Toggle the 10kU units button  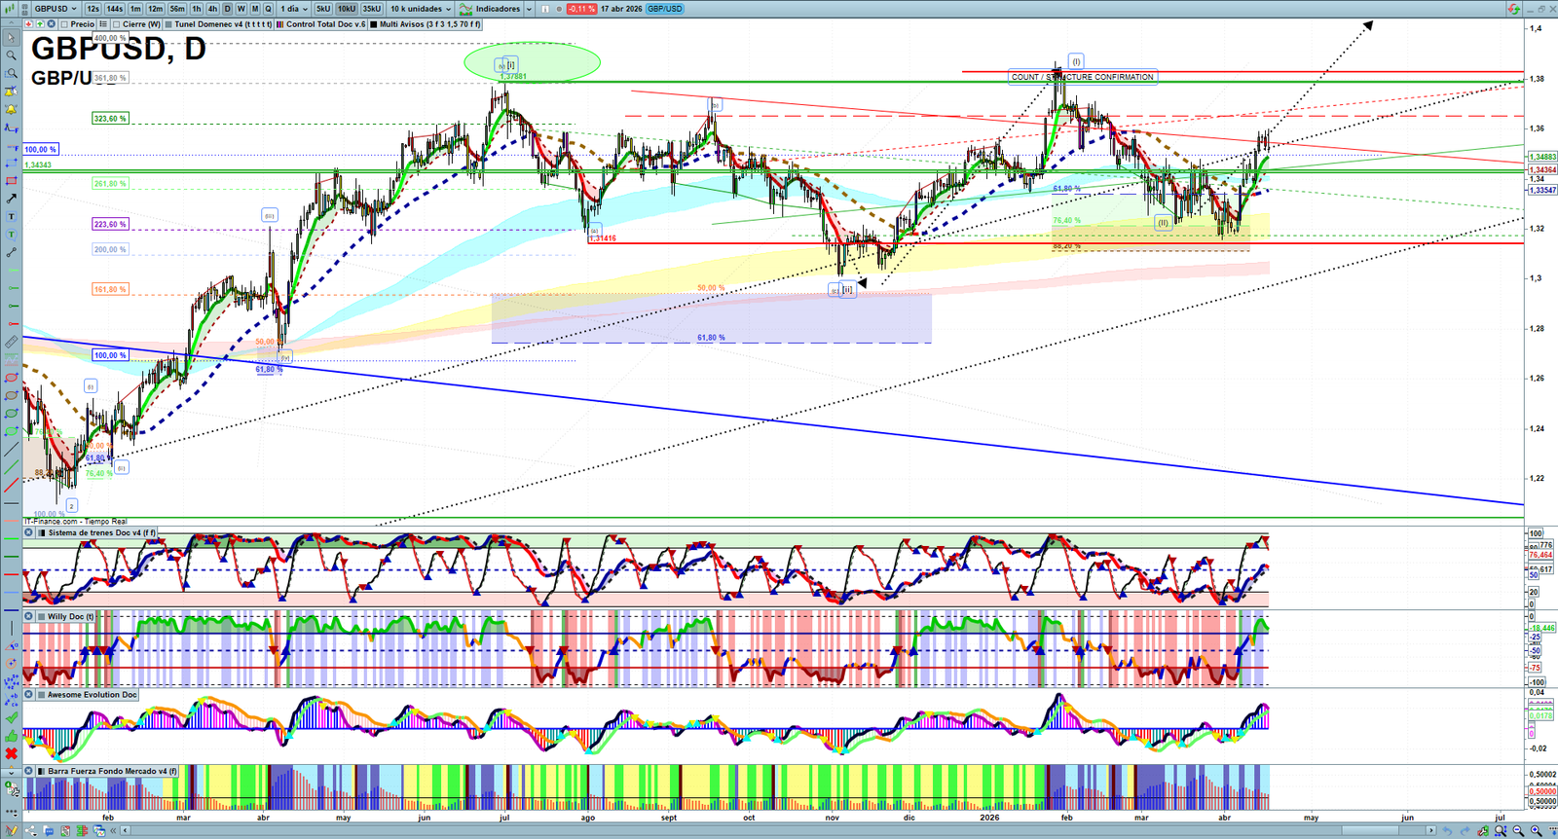(347, 9)
